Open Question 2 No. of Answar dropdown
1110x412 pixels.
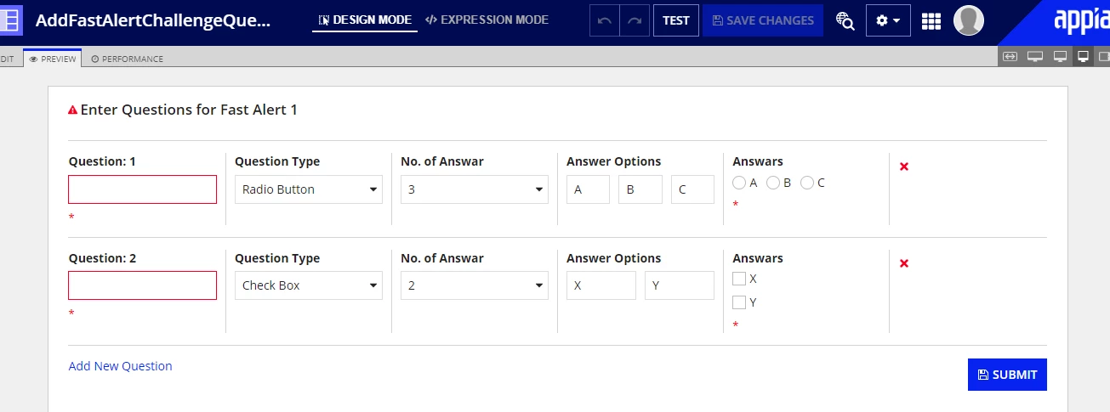coord(475,285)
